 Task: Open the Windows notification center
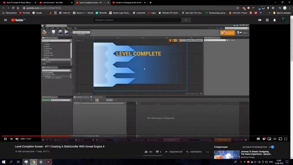(287, 162)
